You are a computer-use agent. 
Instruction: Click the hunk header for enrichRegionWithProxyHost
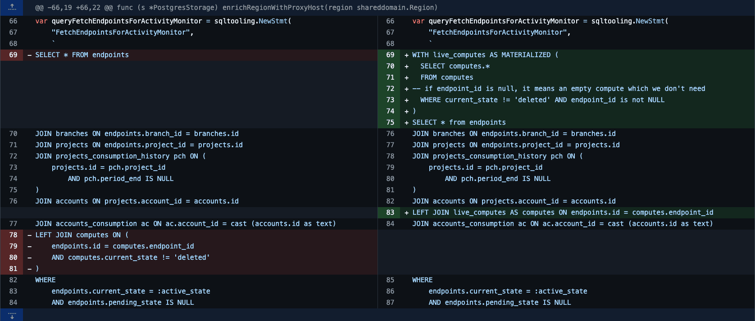pyautogui.click(x=236, y=8)
